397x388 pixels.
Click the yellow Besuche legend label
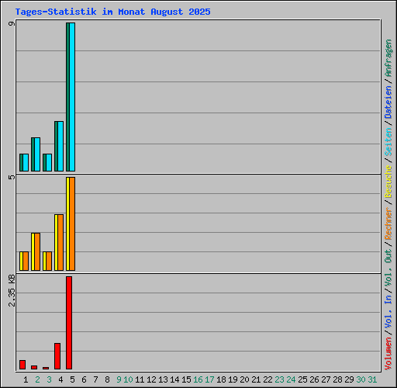tap(388, 182)
